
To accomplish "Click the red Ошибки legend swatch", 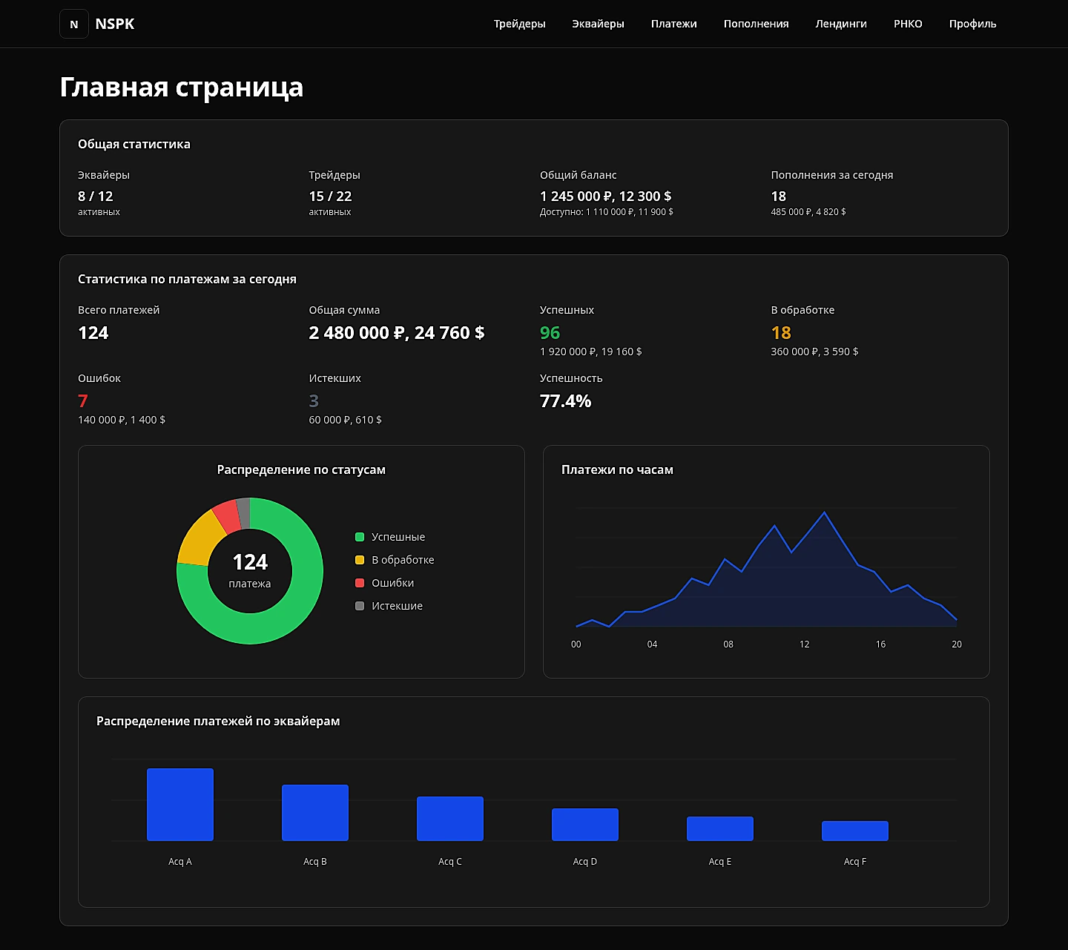I will tap(360, 583).
